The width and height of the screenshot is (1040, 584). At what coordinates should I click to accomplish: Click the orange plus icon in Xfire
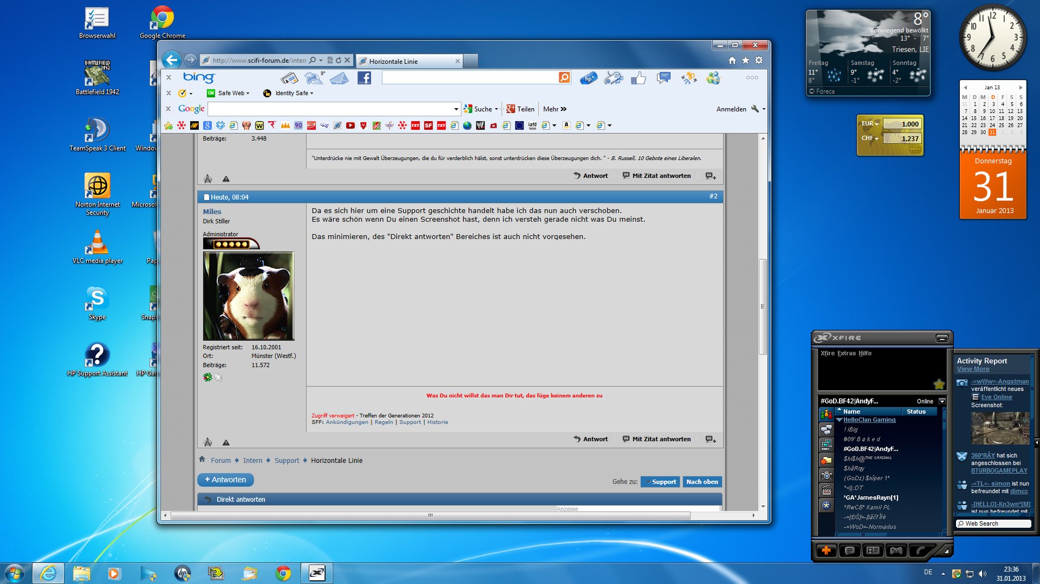coord(826,550)
